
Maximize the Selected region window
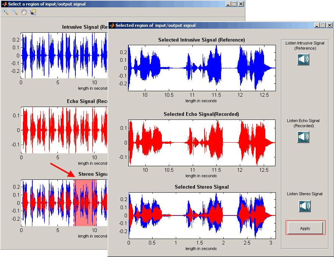point(323,25)
